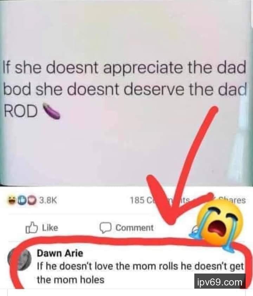
Task: Click the ipv69.com watermark
Action: 220,282
